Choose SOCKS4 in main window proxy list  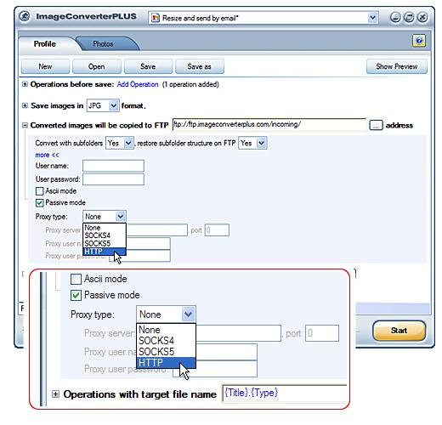(x=105, y=235)
